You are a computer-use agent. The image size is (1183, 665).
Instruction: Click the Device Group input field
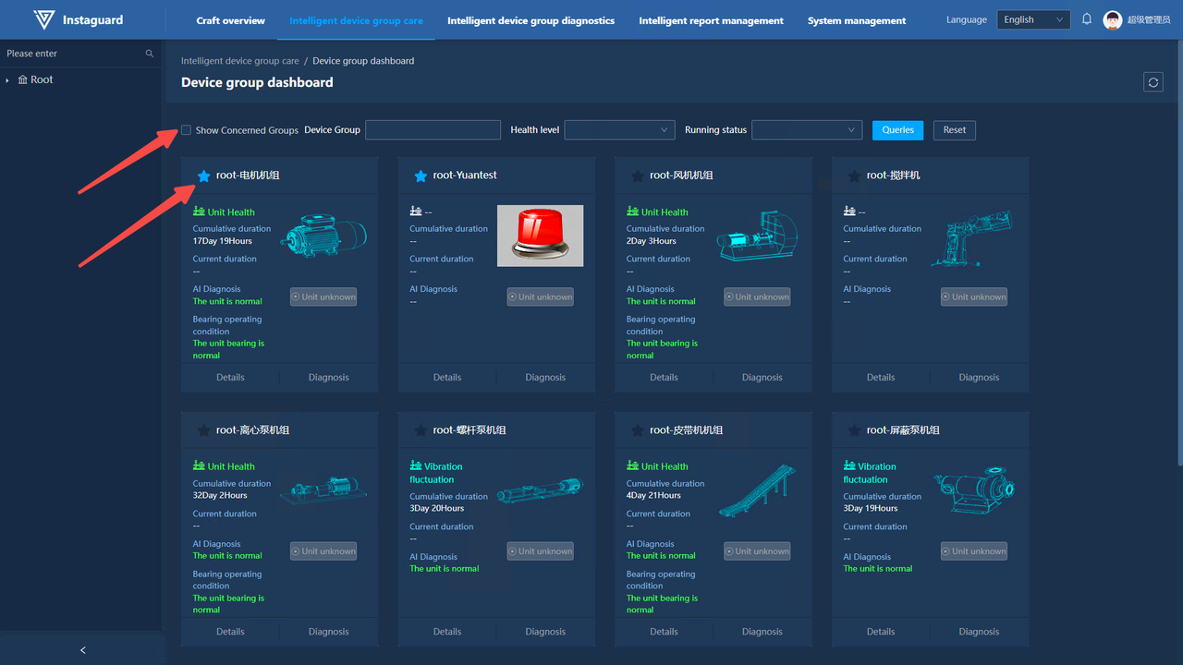coord(433,130)
